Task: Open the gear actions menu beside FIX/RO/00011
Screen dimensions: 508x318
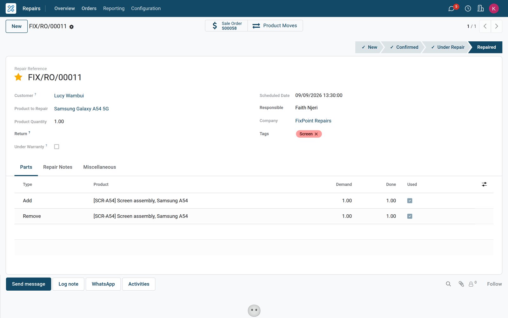Action: [x=71, y=27]
